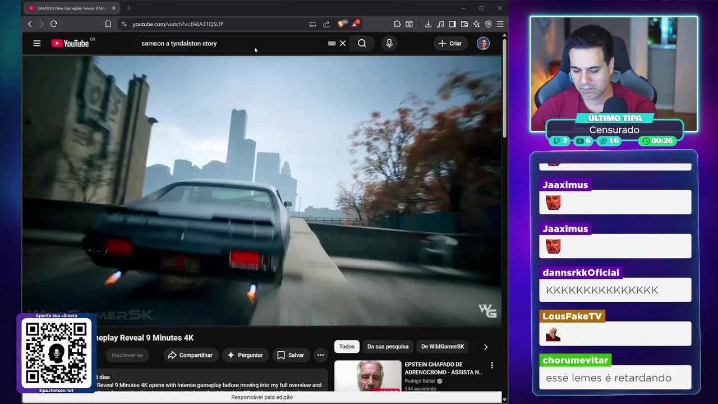Go back to the previous browser page
Image resolution: width=718 pixels, height=404 pixels.
[x=30, y=24]
